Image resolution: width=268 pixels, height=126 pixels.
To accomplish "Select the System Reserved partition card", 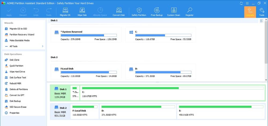I will pos(86,35).
